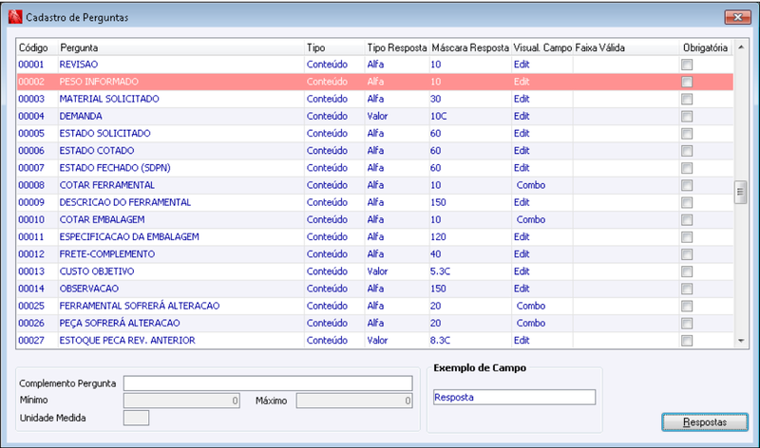This screenshot has width=760, height=448.
Task: Select COTAR EMBALAGEM question
Action: pyautogui.click(x=374, y=220)
